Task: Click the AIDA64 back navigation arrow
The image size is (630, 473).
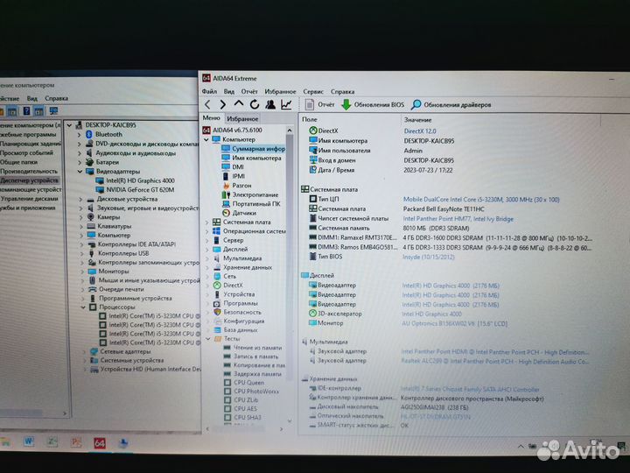Action: pyautogui.click(x=207, y=104)
